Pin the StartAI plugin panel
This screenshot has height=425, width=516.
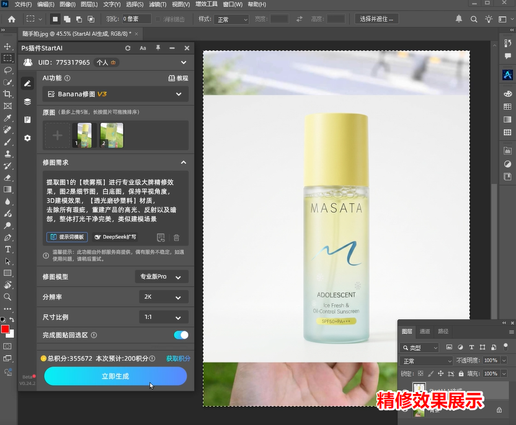[x=158, y=48]
